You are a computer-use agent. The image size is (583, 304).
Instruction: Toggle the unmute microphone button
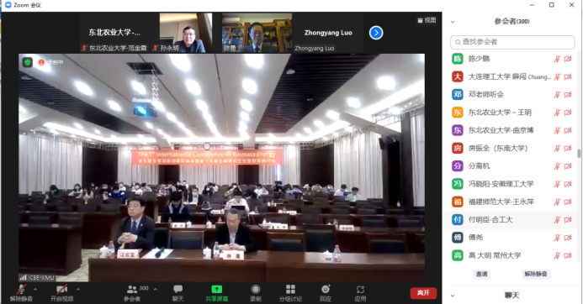(21, 289)
